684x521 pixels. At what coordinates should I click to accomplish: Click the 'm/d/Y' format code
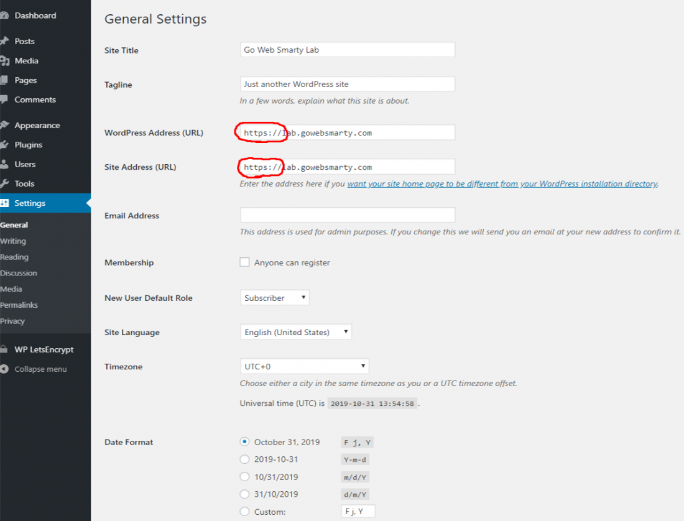pos(355,477)
